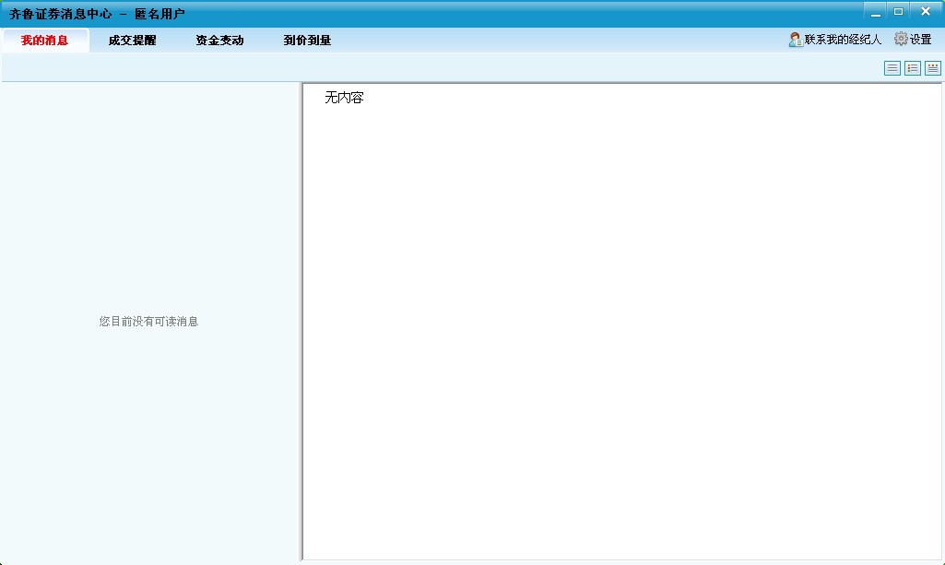Close the 齐鲁证券消息中心 window
This screenshot has width=945, height=565.
925,11
